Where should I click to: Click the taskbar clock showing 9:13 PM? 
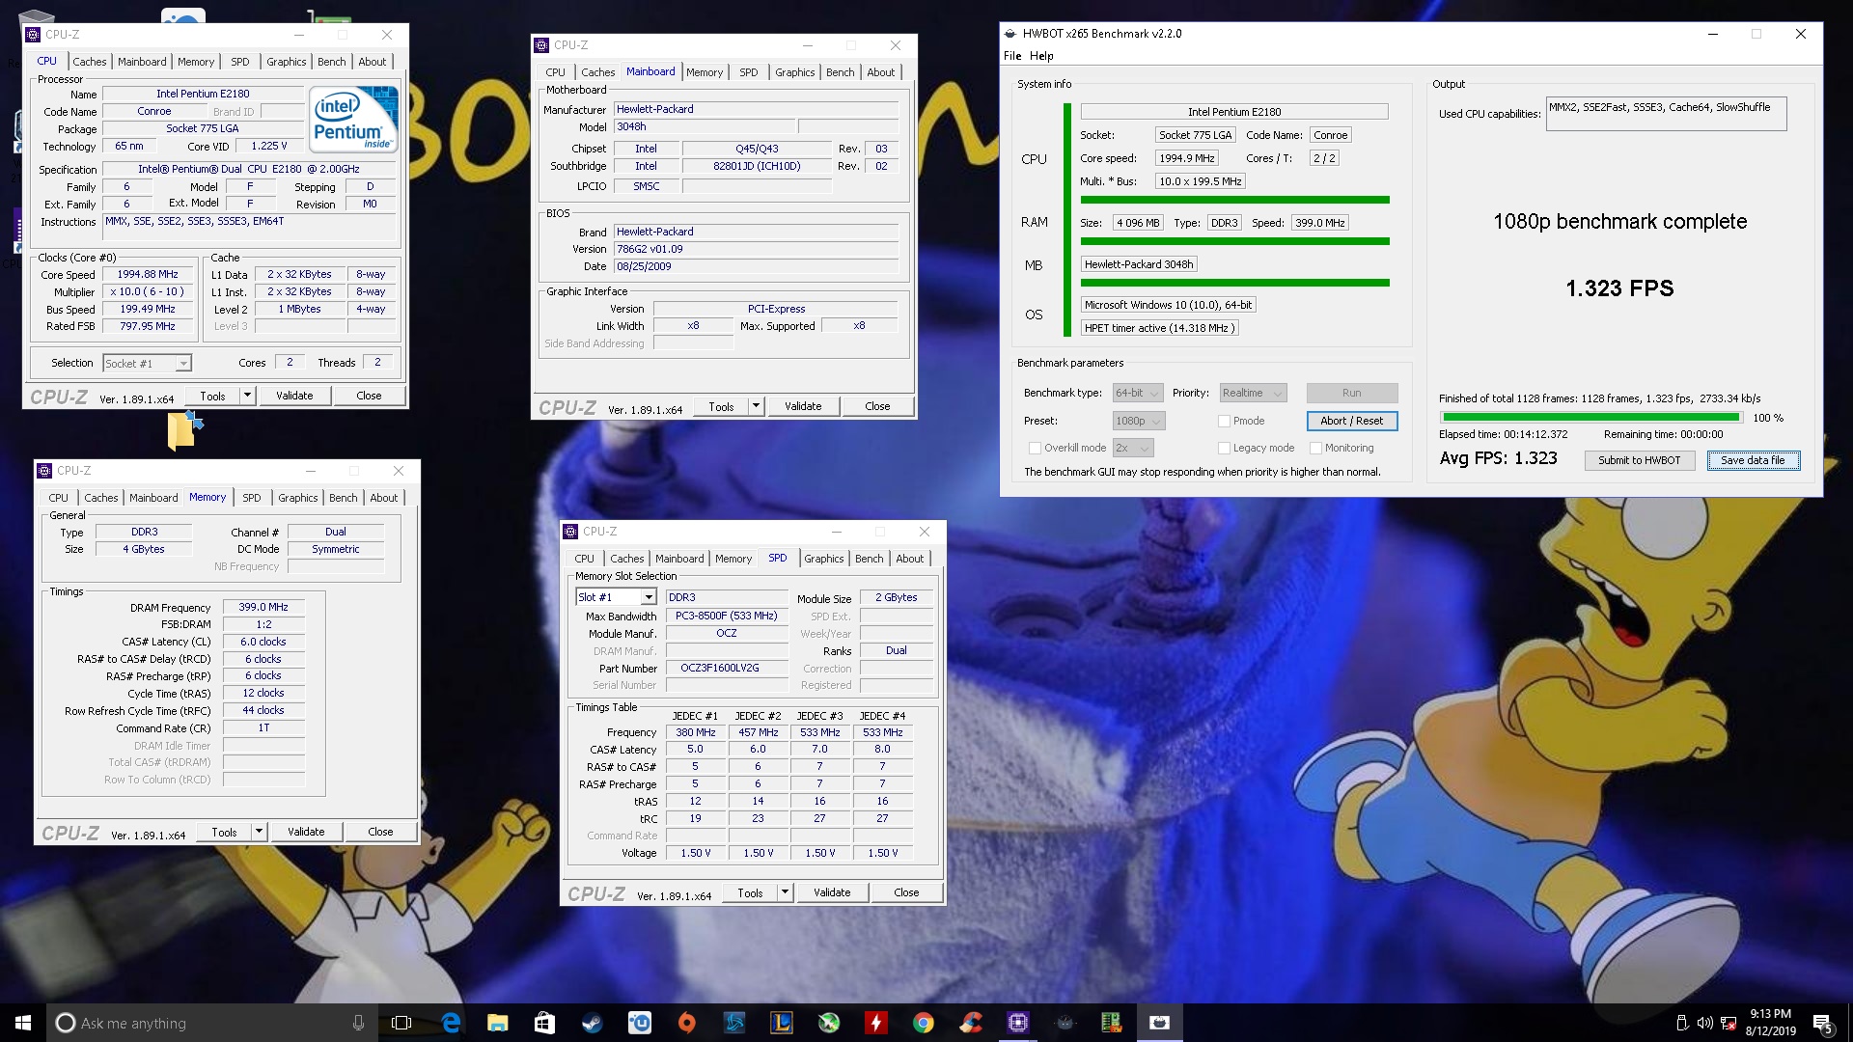(1770, 1023)
